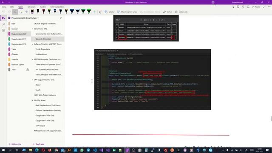
Task: Select the bright green highlighter
Action: (x=89, y=11)
